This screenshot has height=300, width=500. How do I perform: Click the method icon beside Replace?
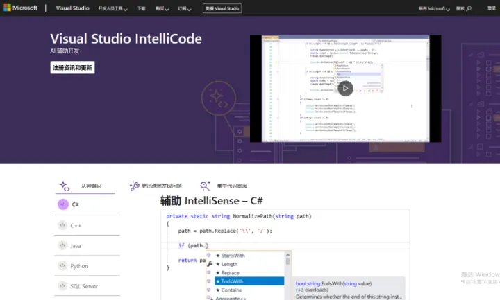click(209, 273)
